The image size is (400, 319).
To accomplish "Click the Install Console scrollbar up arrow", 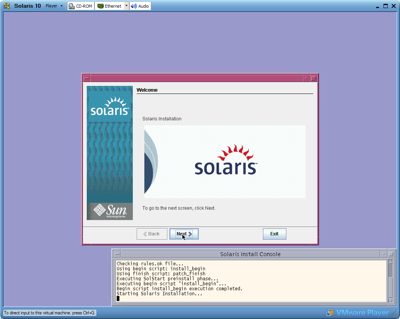I will [x=390, y=261].
